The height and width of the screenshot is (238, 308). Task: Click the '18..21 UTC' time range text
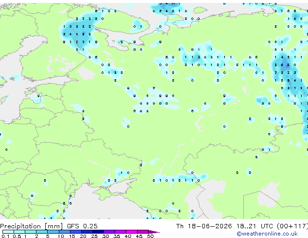255,226
